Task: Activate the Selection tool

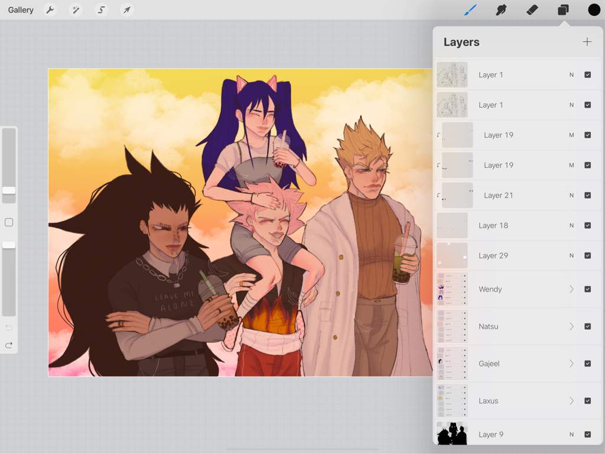Action: coord(101,9)
